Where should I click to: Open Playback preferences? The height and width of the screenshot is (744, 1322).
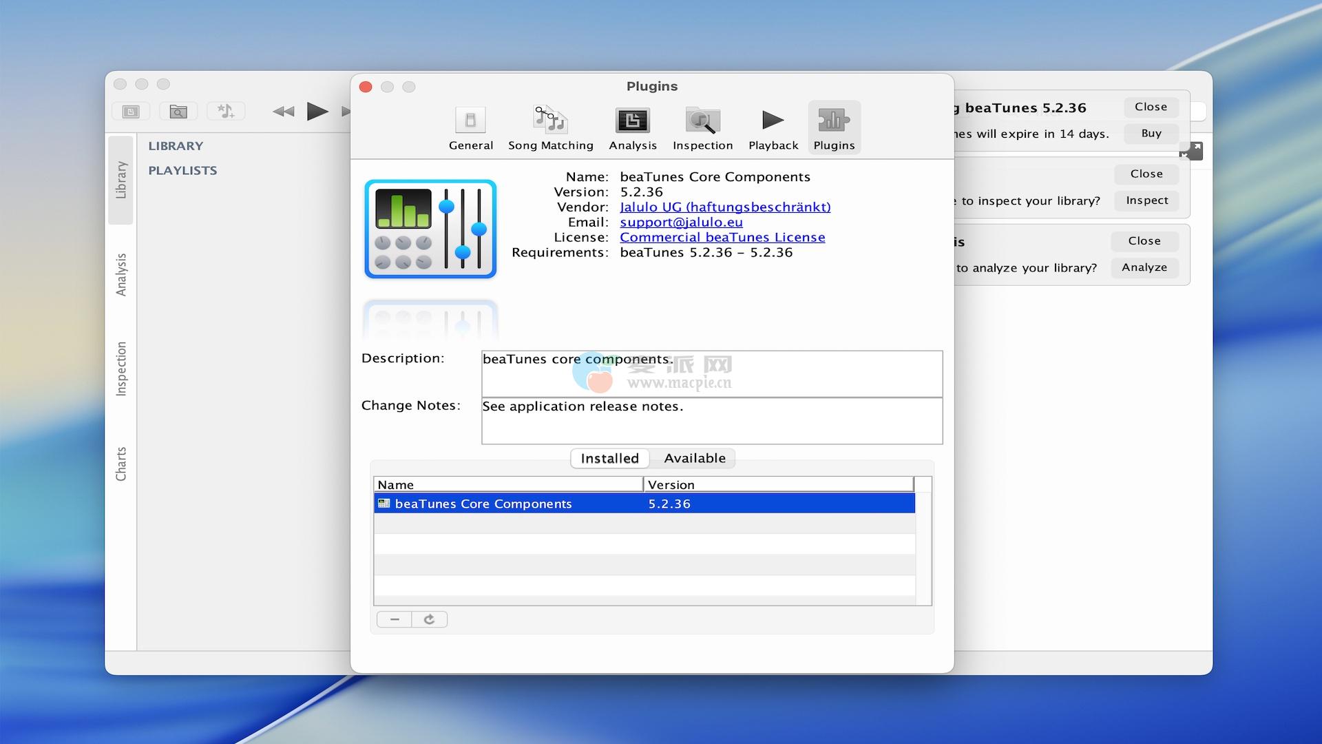click(x=773, y=128)
